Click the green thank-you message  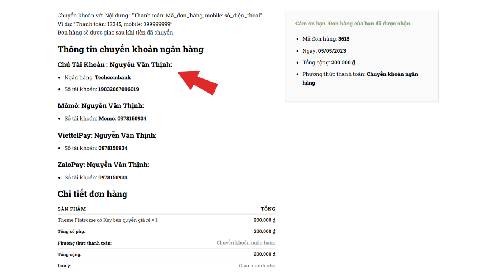pyautogui.click(x=353, y=24)
